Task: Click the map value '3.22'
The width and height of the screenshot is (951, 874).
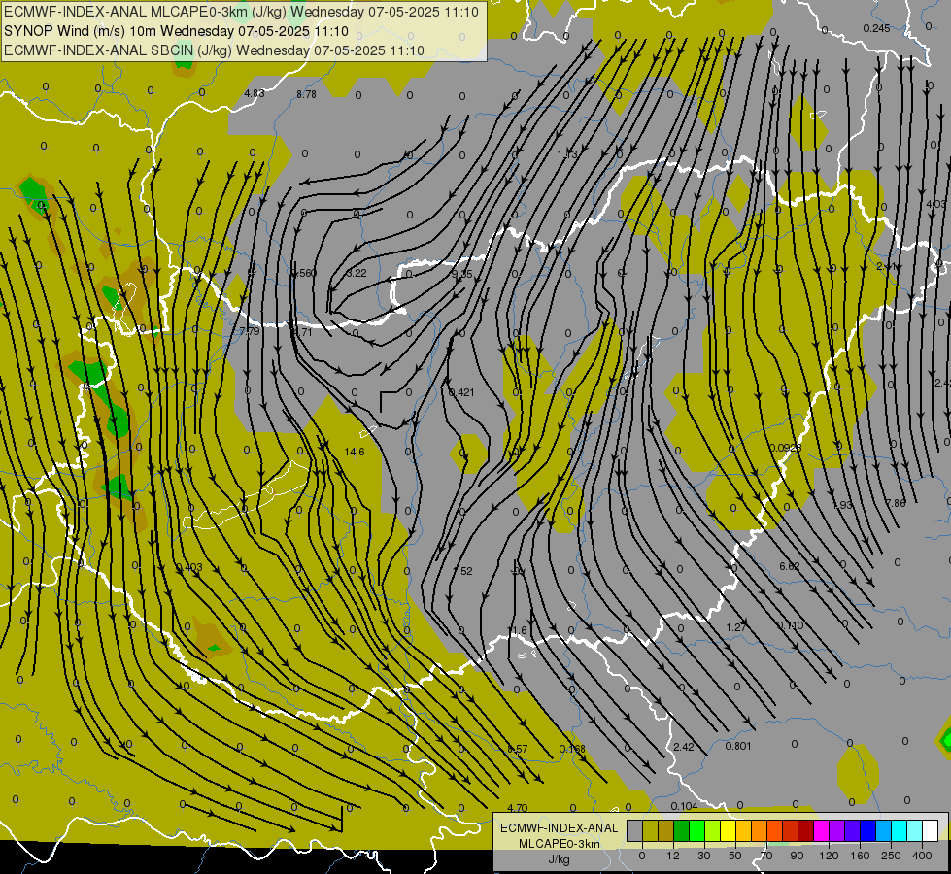Action: coord(357,273)
